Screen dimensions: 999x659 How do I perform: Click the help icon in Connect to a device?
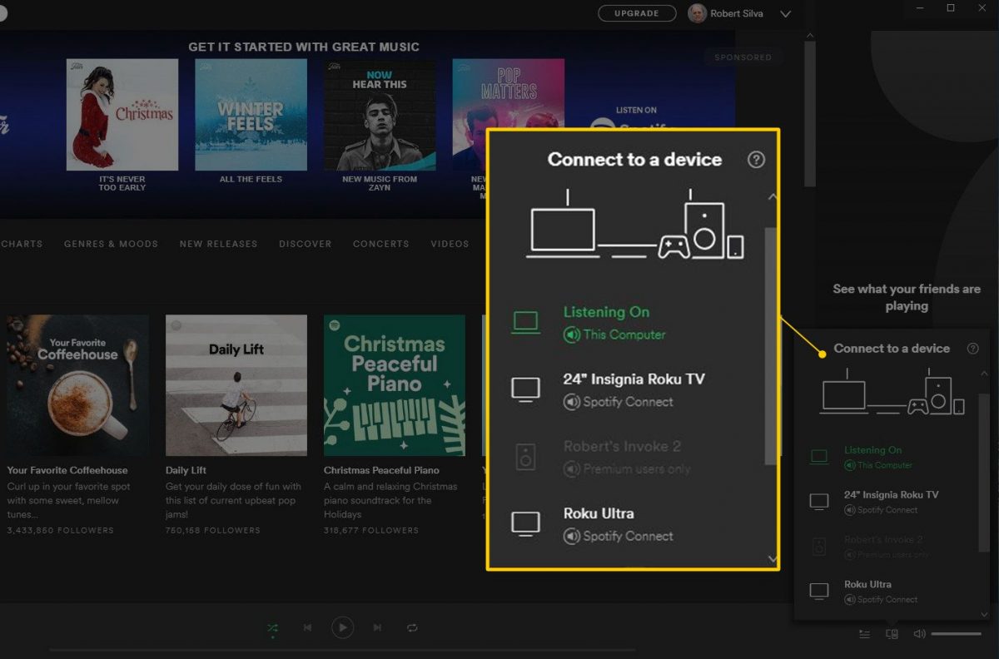[x=755, y=159]
